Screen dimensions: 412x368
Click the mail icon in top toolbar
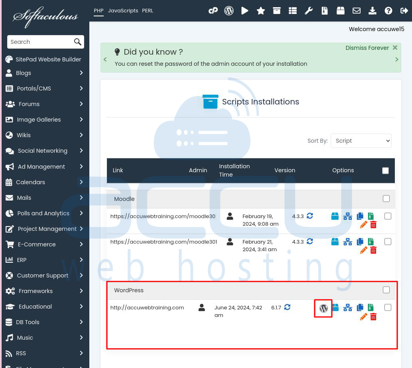tap(357, 11)
